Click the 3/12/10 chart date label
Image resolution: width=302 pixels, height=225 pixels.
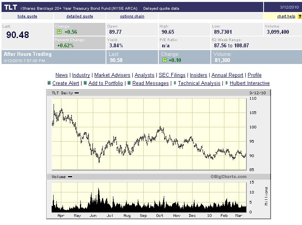click(257, 93)
